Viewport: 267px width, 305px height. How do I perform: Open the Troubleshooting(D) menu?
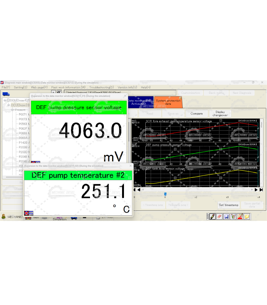[101, 87]
